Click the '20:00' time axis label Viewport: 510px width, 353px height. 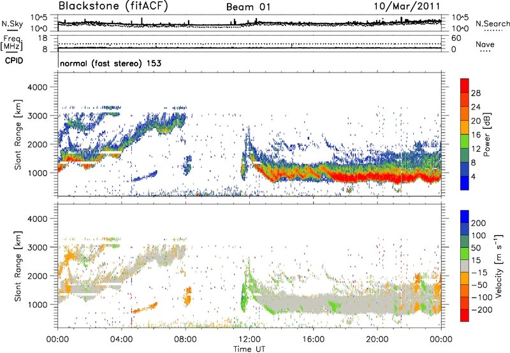377,340
